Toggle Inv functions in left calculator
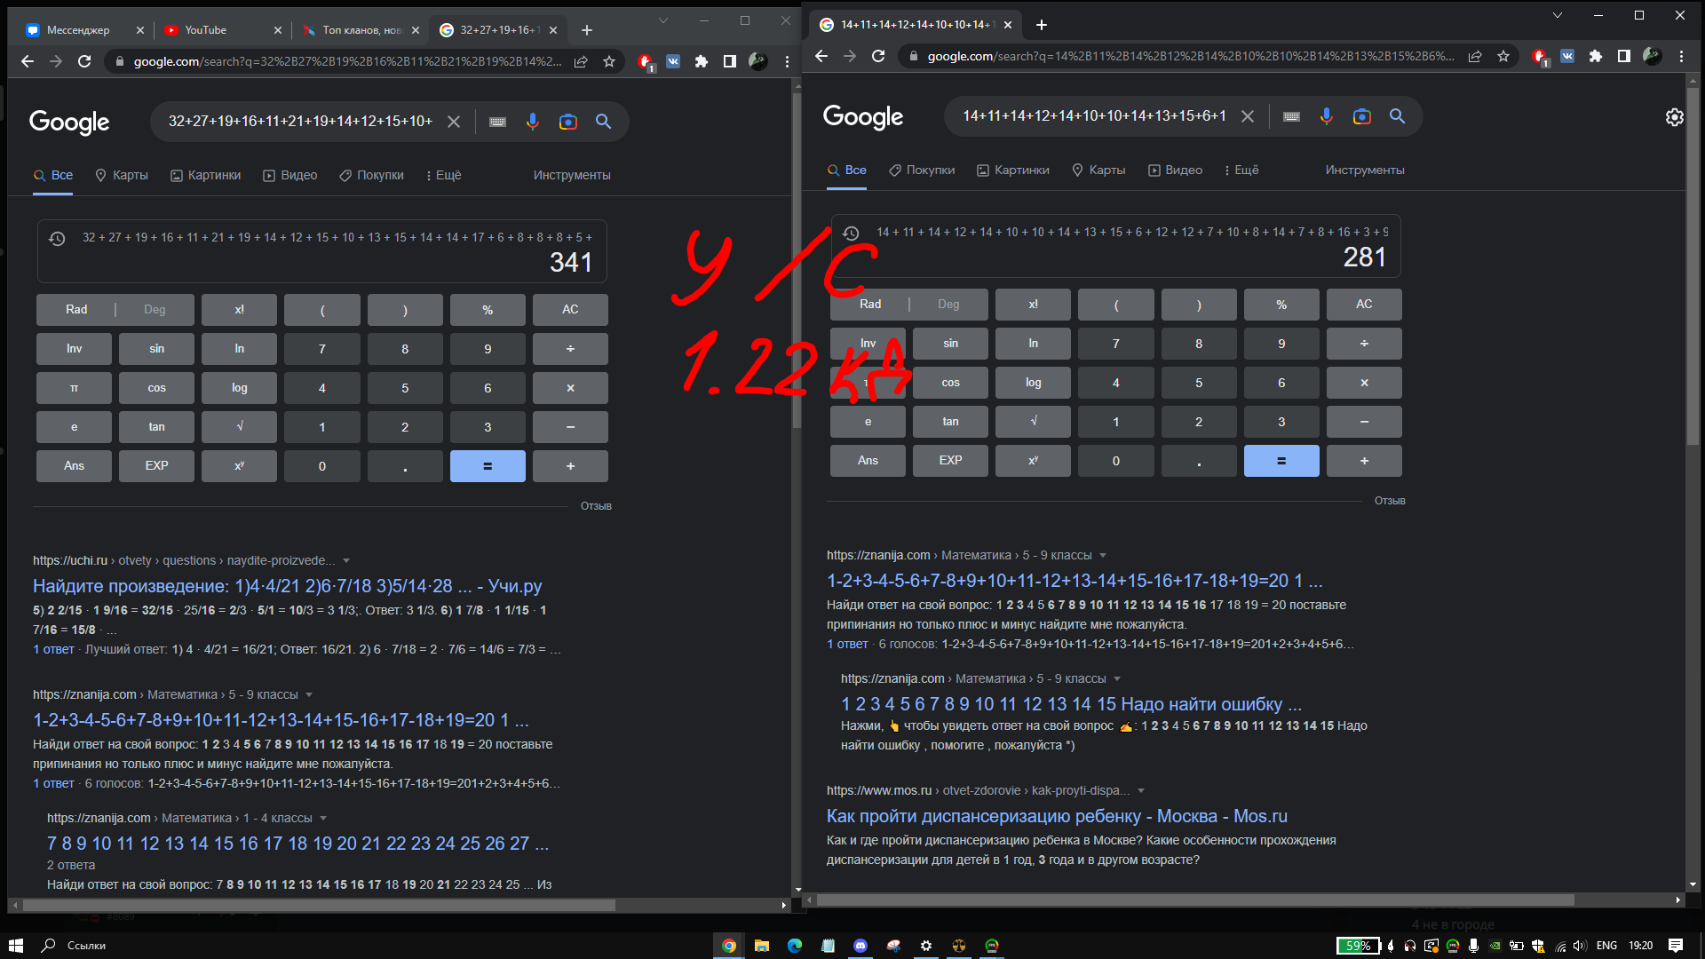The height and width of the screenshot is (959, 1705). click(74, 349)
